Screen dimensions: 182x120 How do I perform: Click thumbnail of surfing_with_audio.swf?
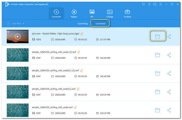pyautogui.click(x=18, y=110)
